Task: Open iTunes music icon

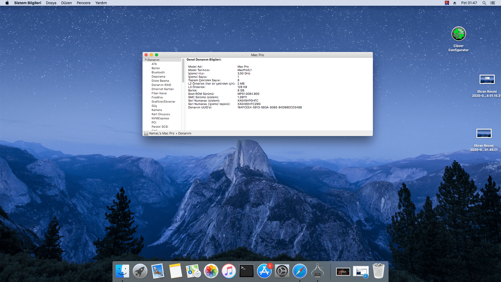Action: pyautogui.click(x=229, y=271)
